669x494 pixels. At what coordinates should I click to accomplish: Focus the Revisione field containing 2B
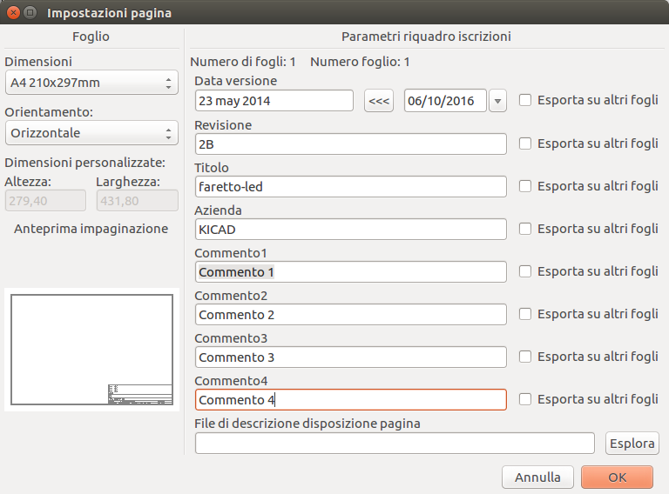point(350,144)
